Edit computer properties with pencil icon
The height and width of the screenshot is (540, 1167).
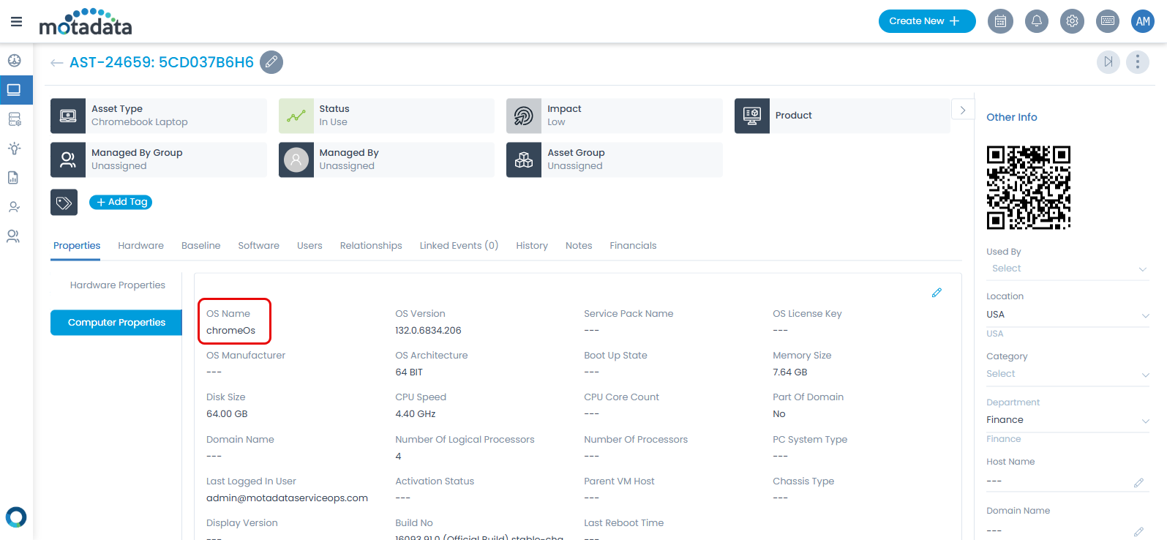(x=937, y=293)
